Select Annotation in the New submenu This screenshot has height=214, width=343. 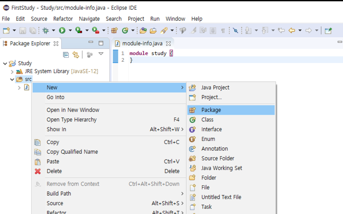pyautogui.click(x=231, y=149)
